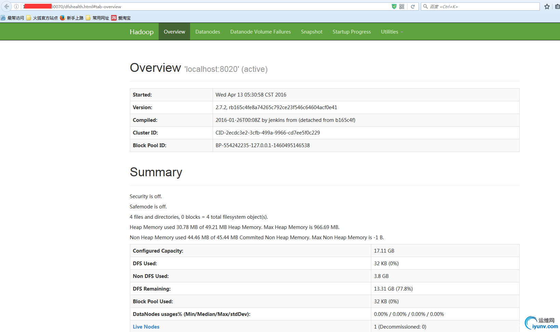Focus the URL address bar

pos(205,7)
